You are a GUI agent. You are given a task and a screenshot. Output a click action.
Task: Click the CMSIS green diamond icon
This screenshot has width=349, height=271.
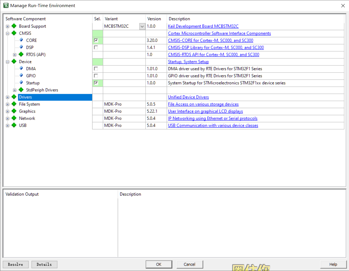(x=14, y=33)
